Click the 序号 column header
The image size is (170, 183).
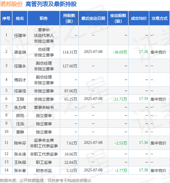click(6, 18)
